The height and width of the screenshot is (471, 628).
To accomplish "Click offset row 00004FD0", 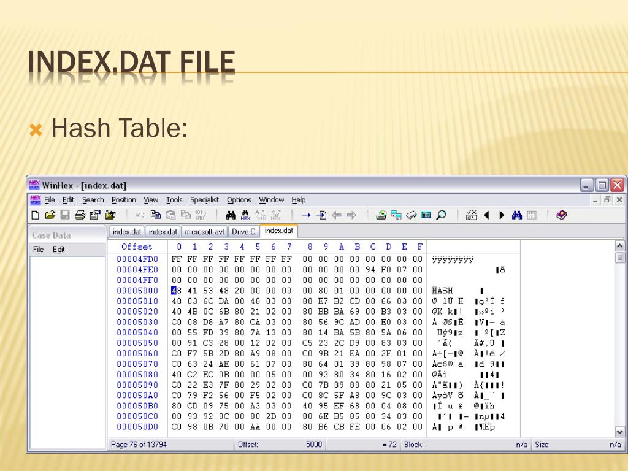I will click(137, 259).
